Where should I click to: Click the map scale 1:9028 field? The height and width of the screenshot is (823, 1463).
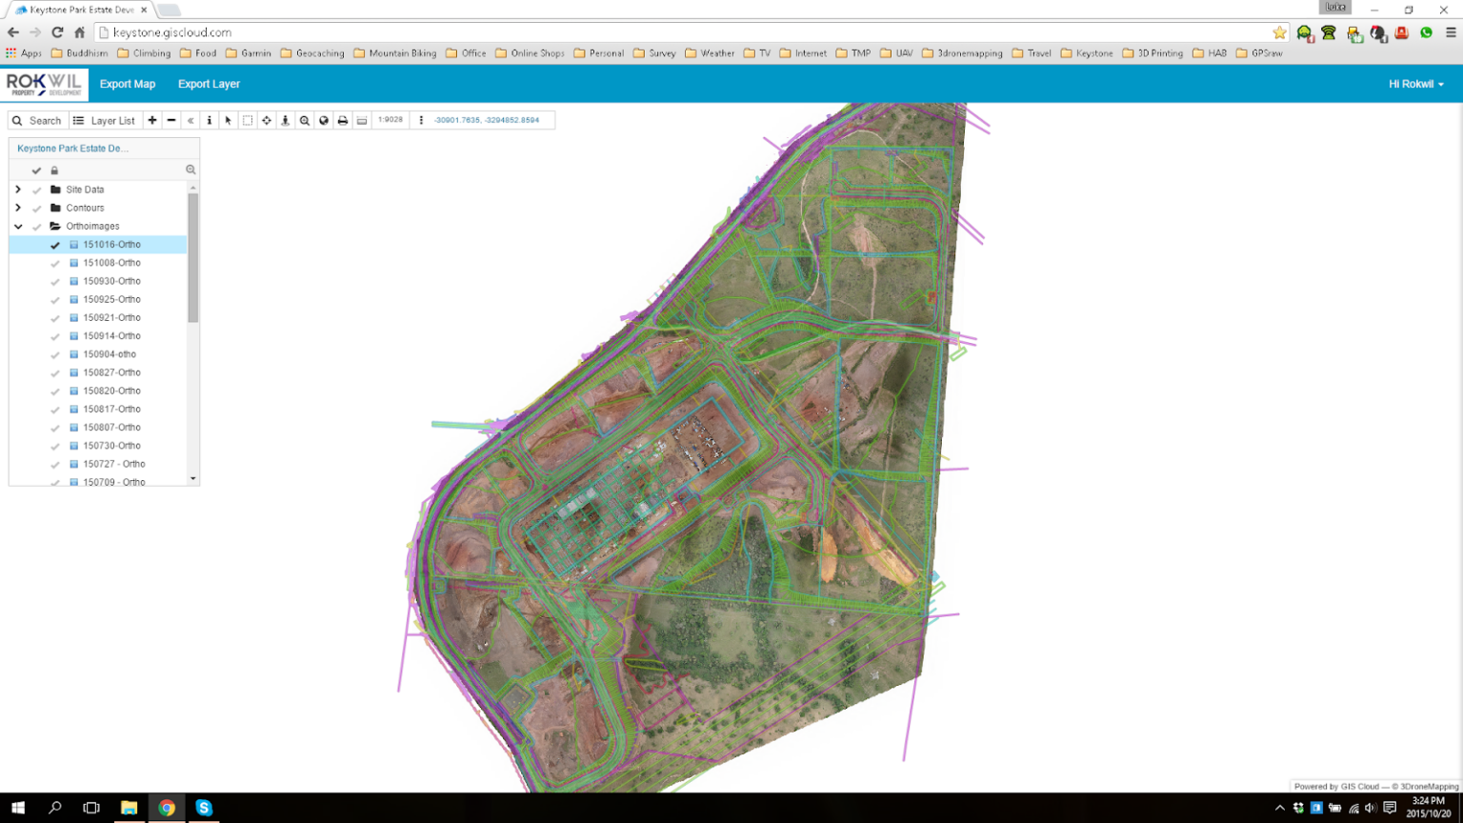[x=390, y=120]
